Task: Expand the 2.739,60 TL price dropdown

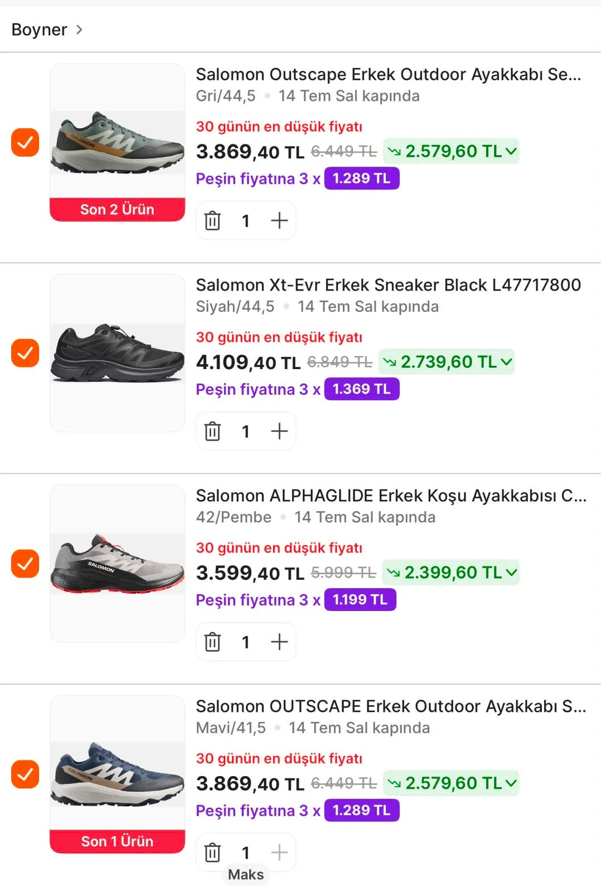Action: tap(447, 362)
